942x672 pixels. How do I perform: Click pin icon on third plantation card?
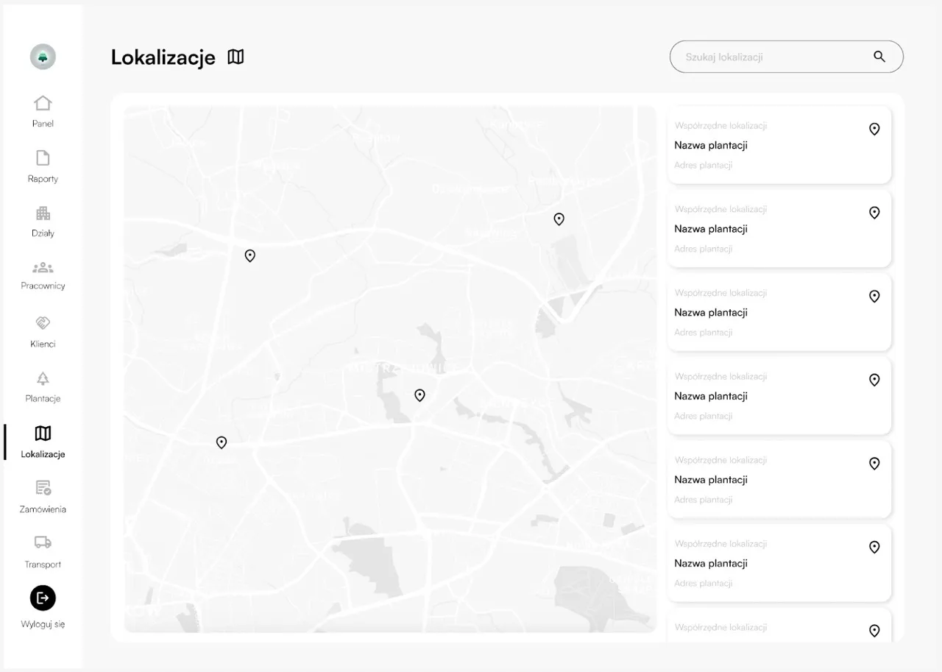874,297
